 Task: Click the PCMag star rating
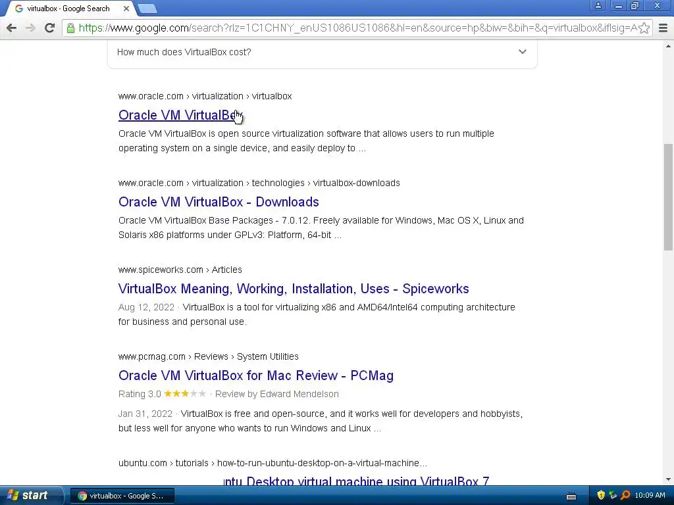pyautogui.click(x=185, y=394)
